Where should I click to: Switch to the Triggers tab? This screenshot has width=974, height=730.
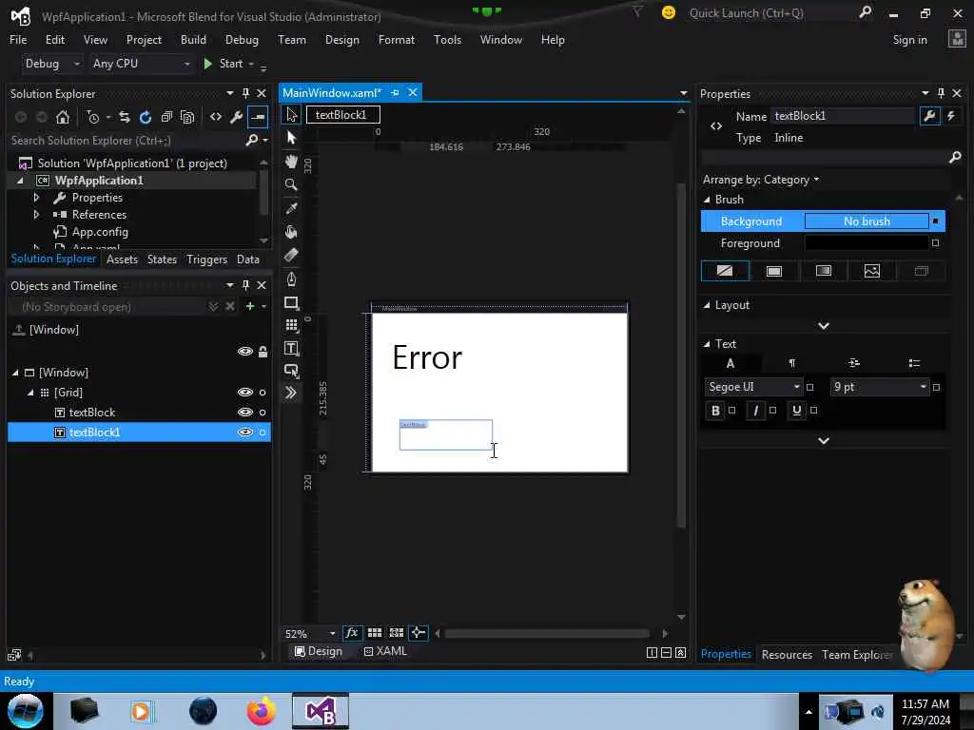(206, 259)
